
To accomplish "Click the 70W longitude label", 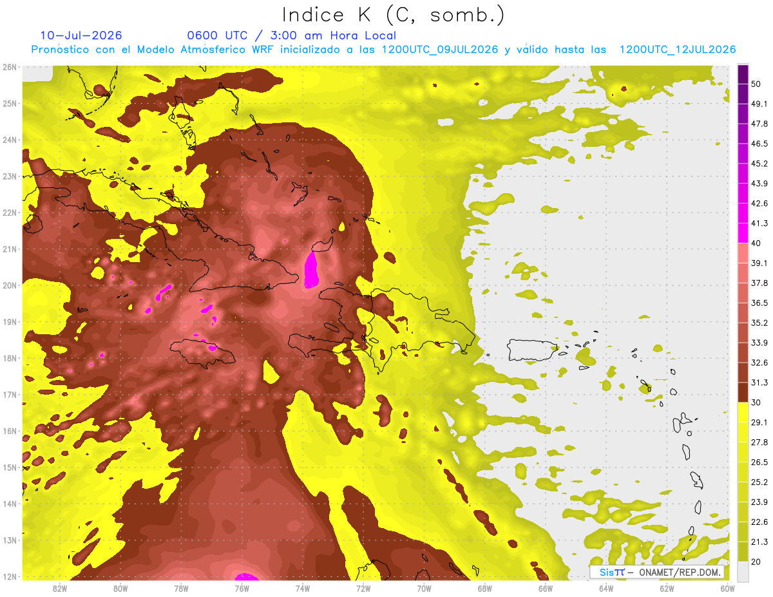I will [424, 588].
